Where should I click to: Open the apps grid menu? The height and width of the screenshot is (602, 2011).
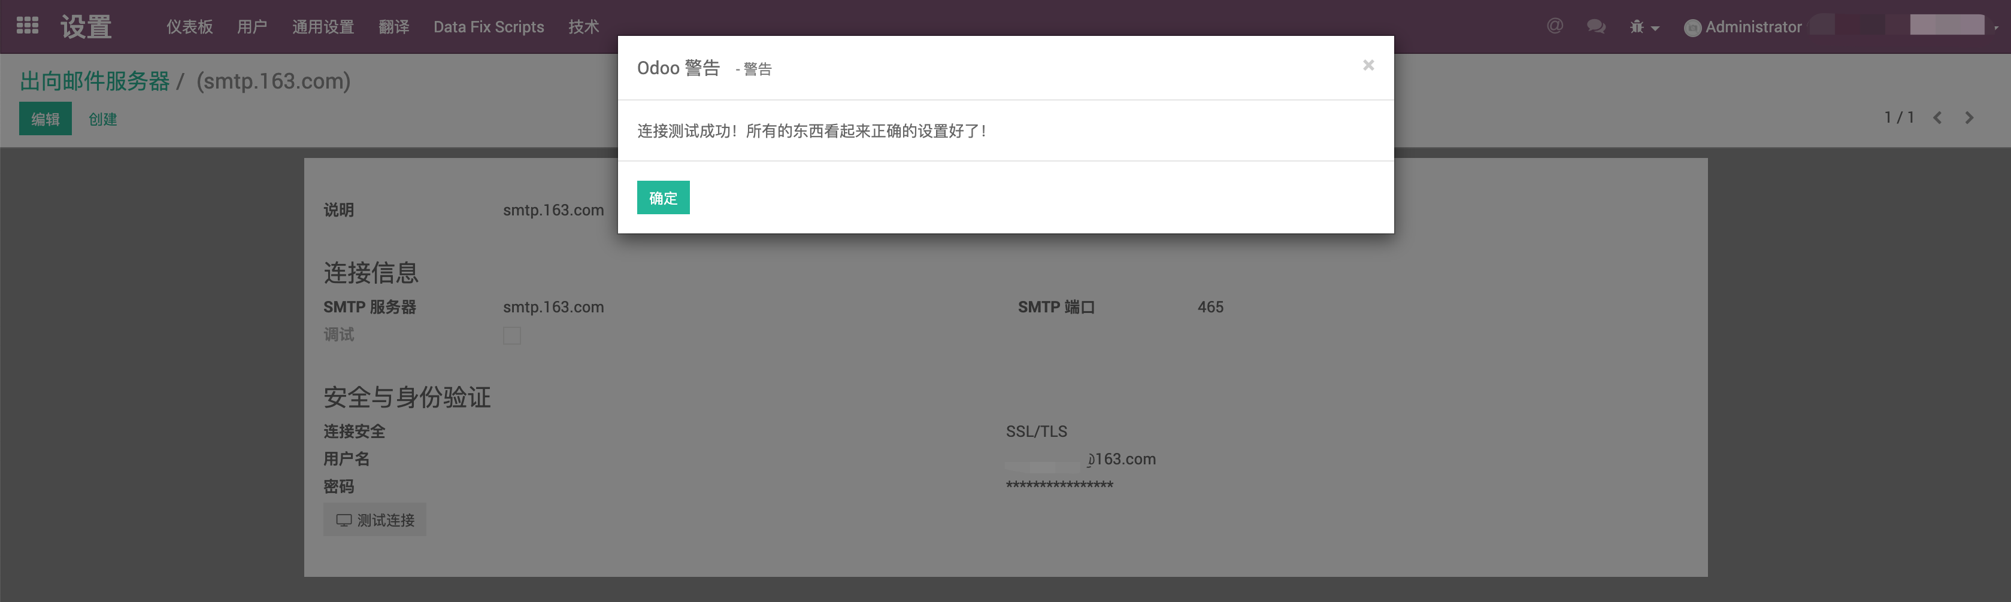(x=26, y=25)
